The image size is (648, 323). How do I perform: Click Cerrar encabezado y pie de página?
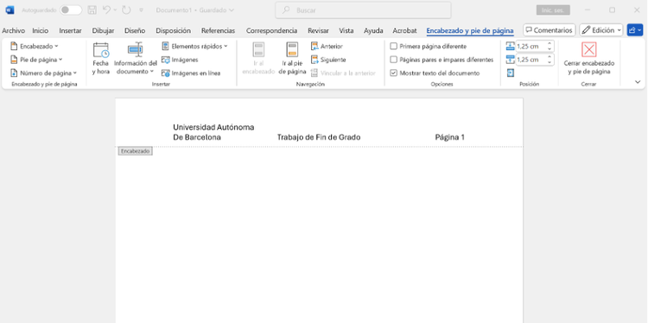(x=589, y=59)
